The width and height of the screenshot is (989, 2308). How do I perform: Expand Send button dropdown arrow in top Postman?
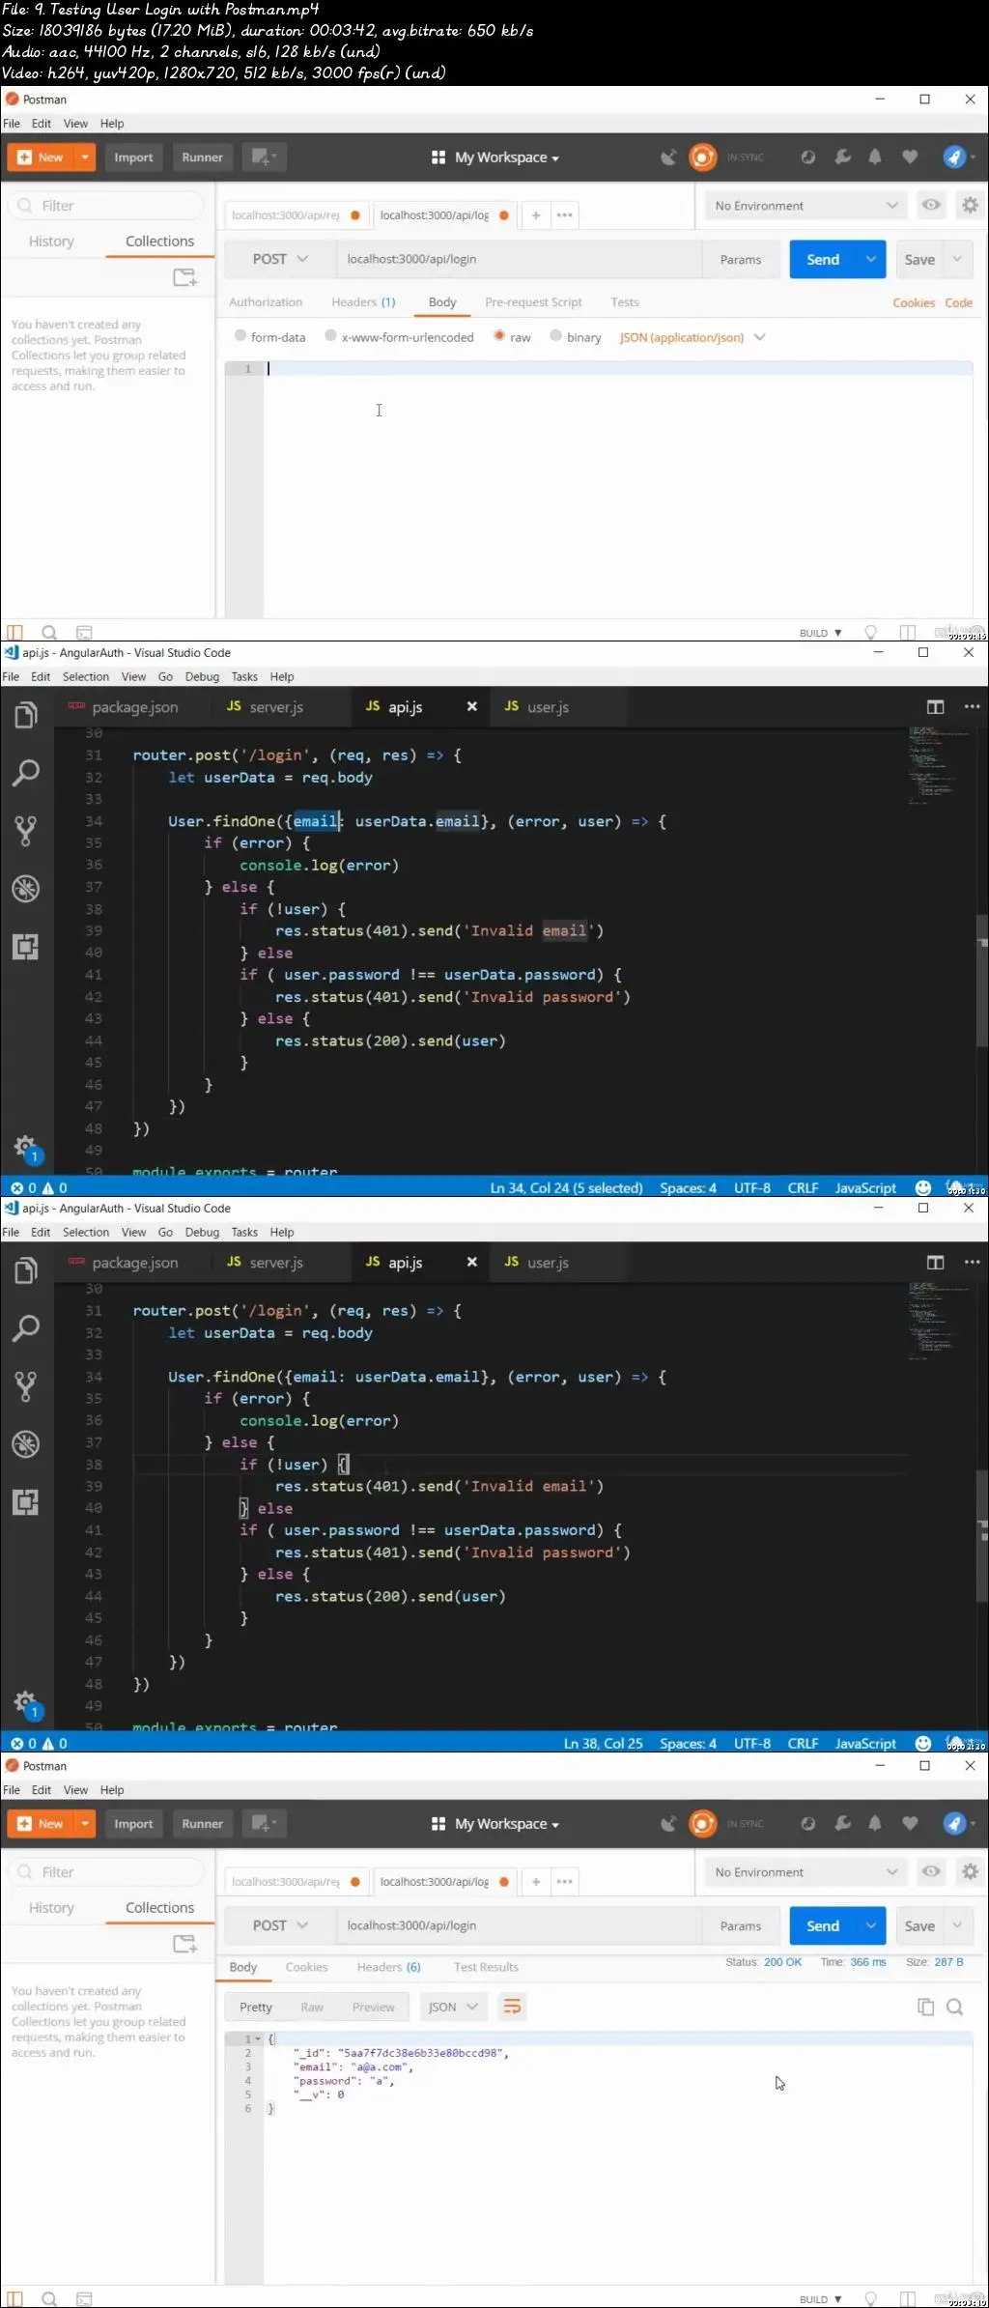click(871, 259)
